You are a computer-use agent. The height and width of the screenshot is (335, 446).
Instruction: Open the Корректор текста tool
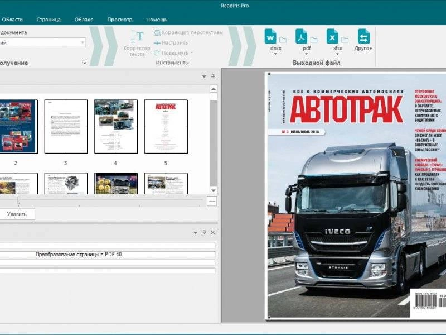tap(137, 44)
